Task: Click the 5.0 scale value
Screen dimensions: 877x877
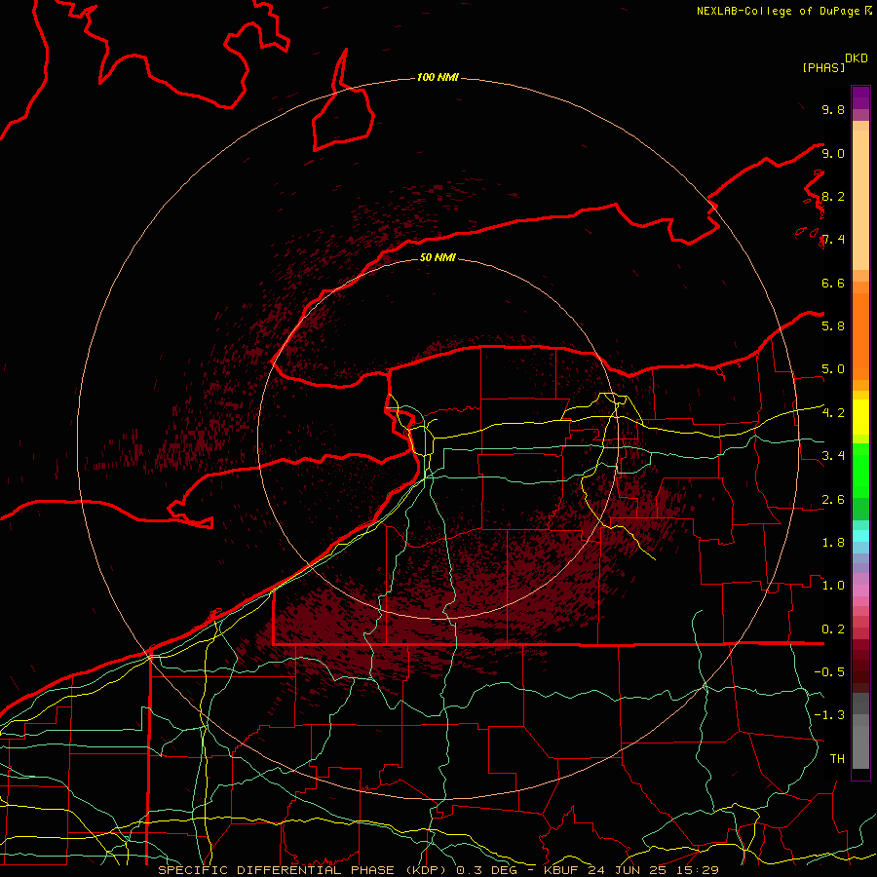Action: coord(833,369)
